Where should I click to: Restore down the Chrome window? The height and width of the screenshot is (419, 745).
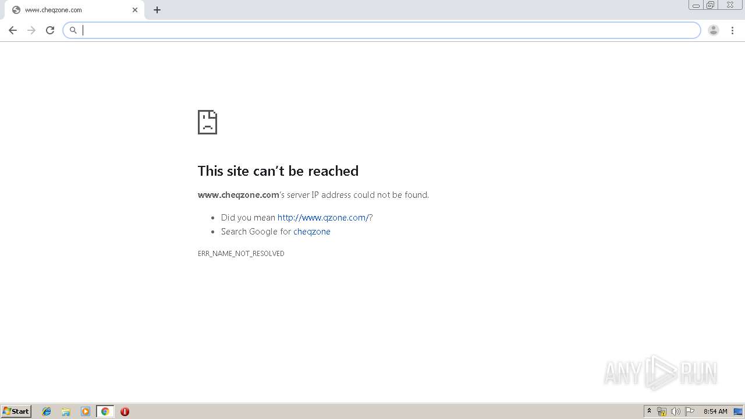[711, 5]
